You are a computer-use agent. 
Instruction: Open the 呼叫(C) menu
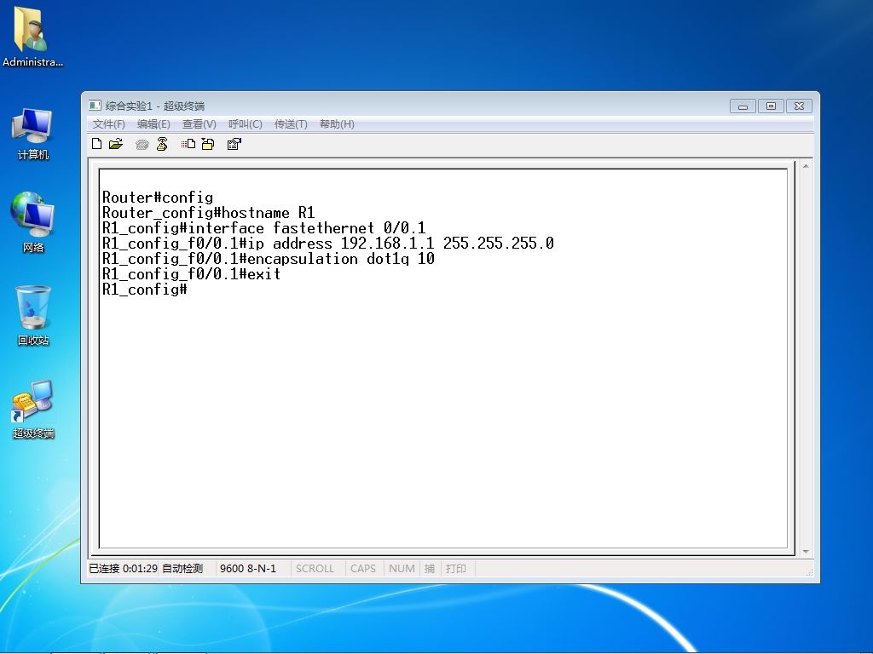click(245, 124)
